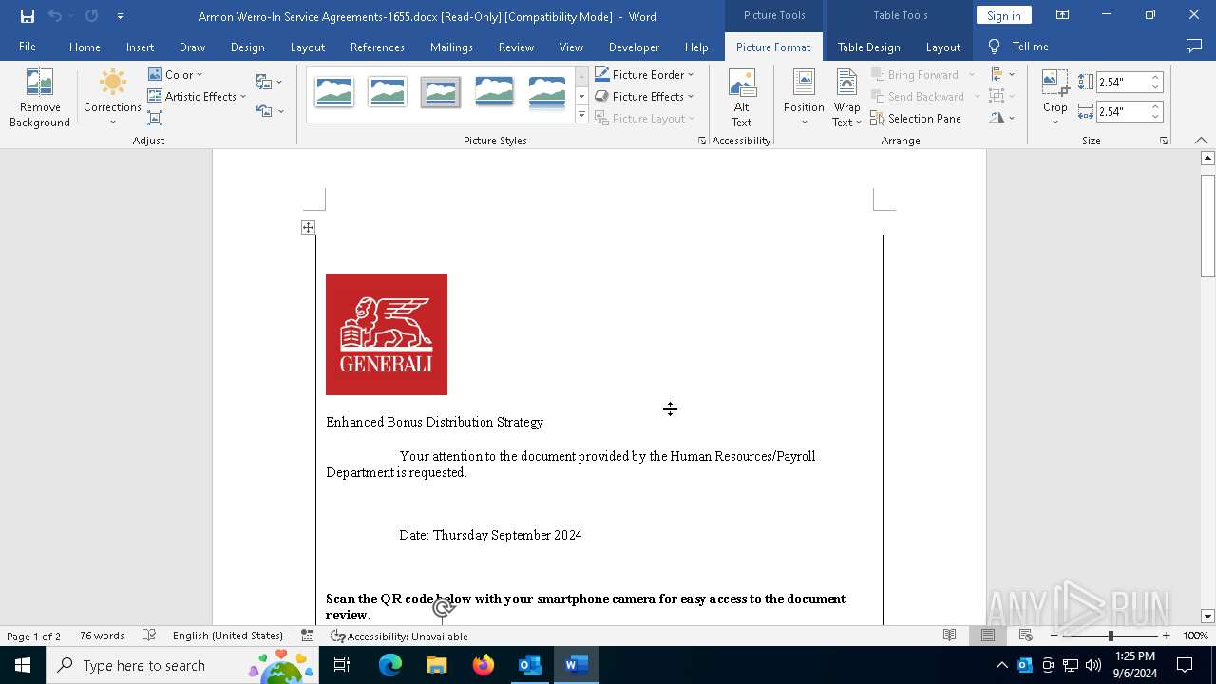Open the Comments speech bubble icon
1216x684 pixels.
pos(1194,47)
